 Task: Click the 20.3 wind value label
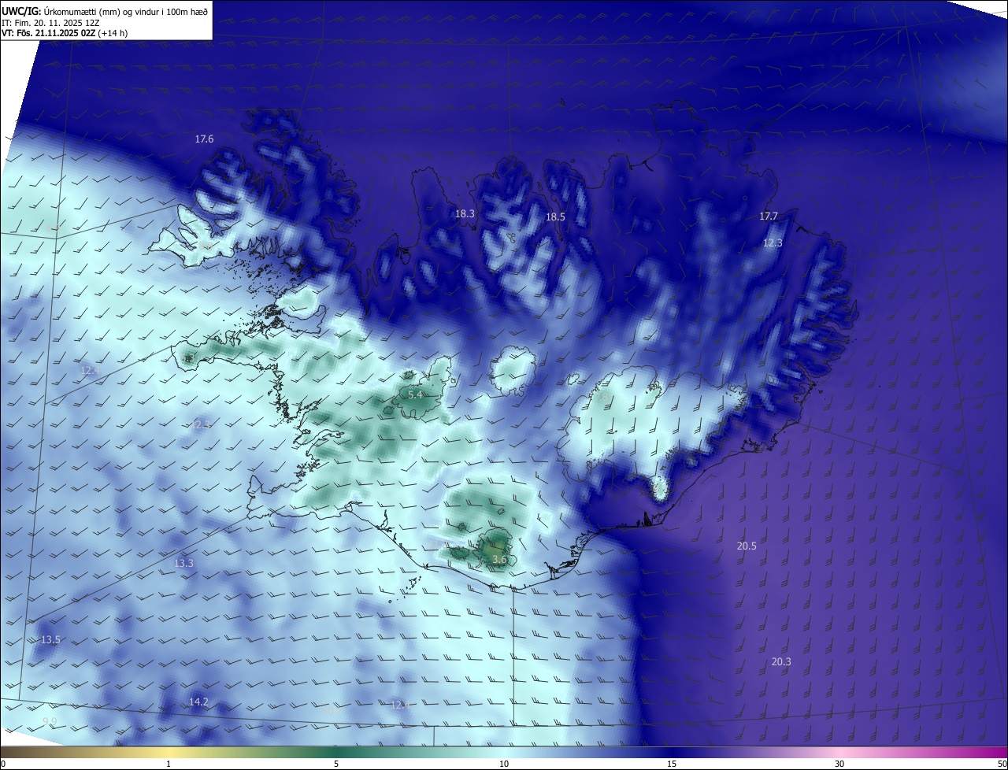(780, 662)
